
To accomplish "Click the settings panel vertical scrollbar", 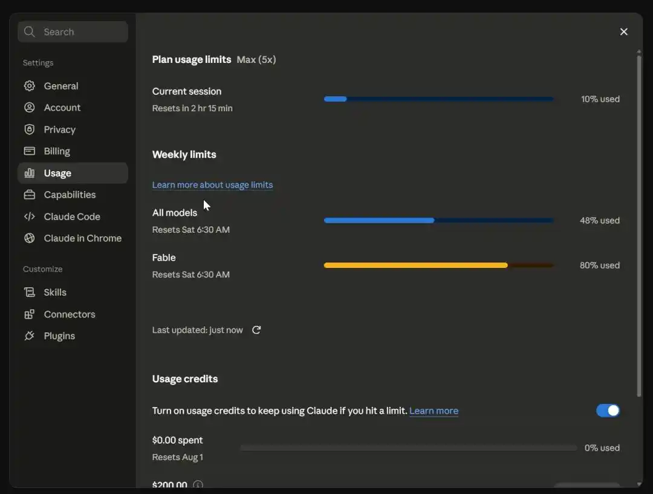I will coord(639,225).
